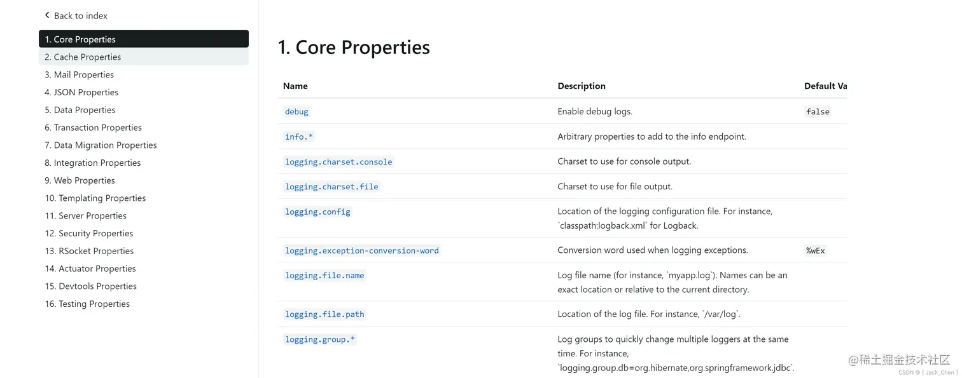Open logging.charset.console property link
The height and width of the screenshot is (378, 962).
point(338,162)
